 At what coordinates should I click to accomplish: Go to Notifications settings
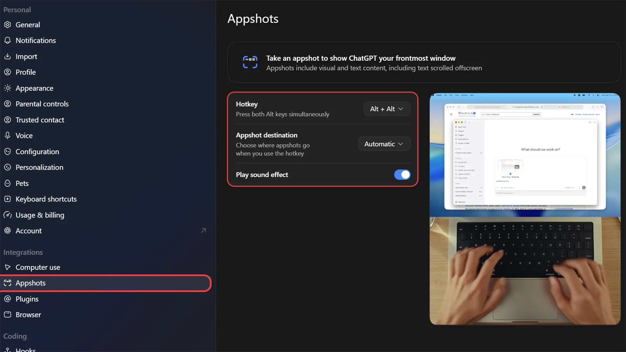pos(106,40)
